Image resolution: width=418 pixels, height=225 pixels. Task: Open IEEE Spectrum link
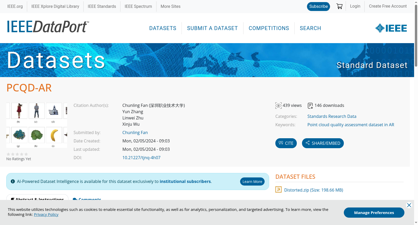pyautogui.click(x=138, y=6)
